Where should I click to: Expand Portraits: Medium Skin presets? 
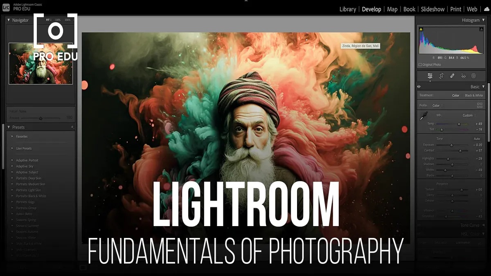tap(12, 184)
